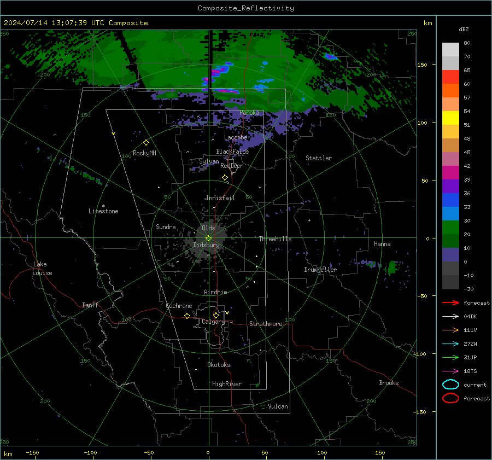Click the dBZ legend heading
The width and height of the screenshot is (492, 460).
coord(464,29)
